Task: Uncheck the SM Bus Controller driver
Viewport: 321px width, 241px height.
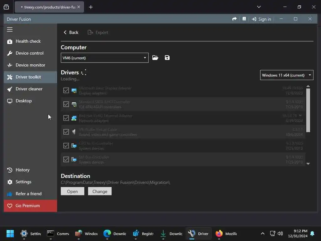Action: click(66, 159)
